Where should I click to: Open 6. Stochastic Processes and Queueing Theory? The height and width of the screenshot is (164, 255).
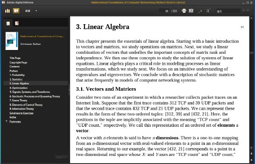tap(35, 96)
